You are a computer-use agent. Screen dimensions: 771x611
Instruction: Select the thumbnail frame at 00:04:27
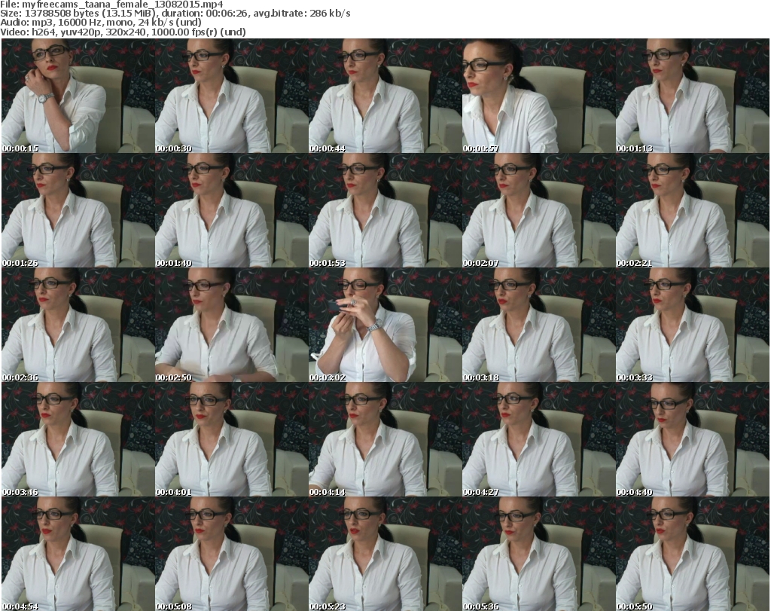[538, 440]
